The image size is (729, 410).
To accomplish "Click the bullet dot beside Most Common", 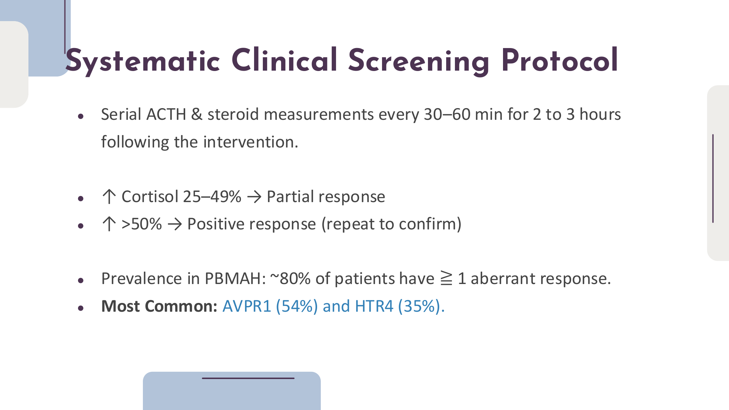I will pos(81,308).
